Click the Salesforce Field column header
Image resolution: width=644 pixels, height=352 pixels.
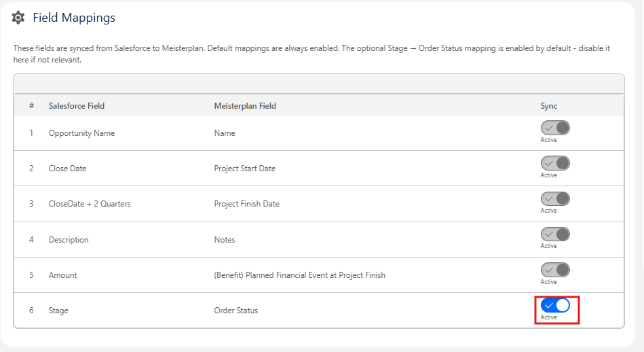tap(77, 106)
